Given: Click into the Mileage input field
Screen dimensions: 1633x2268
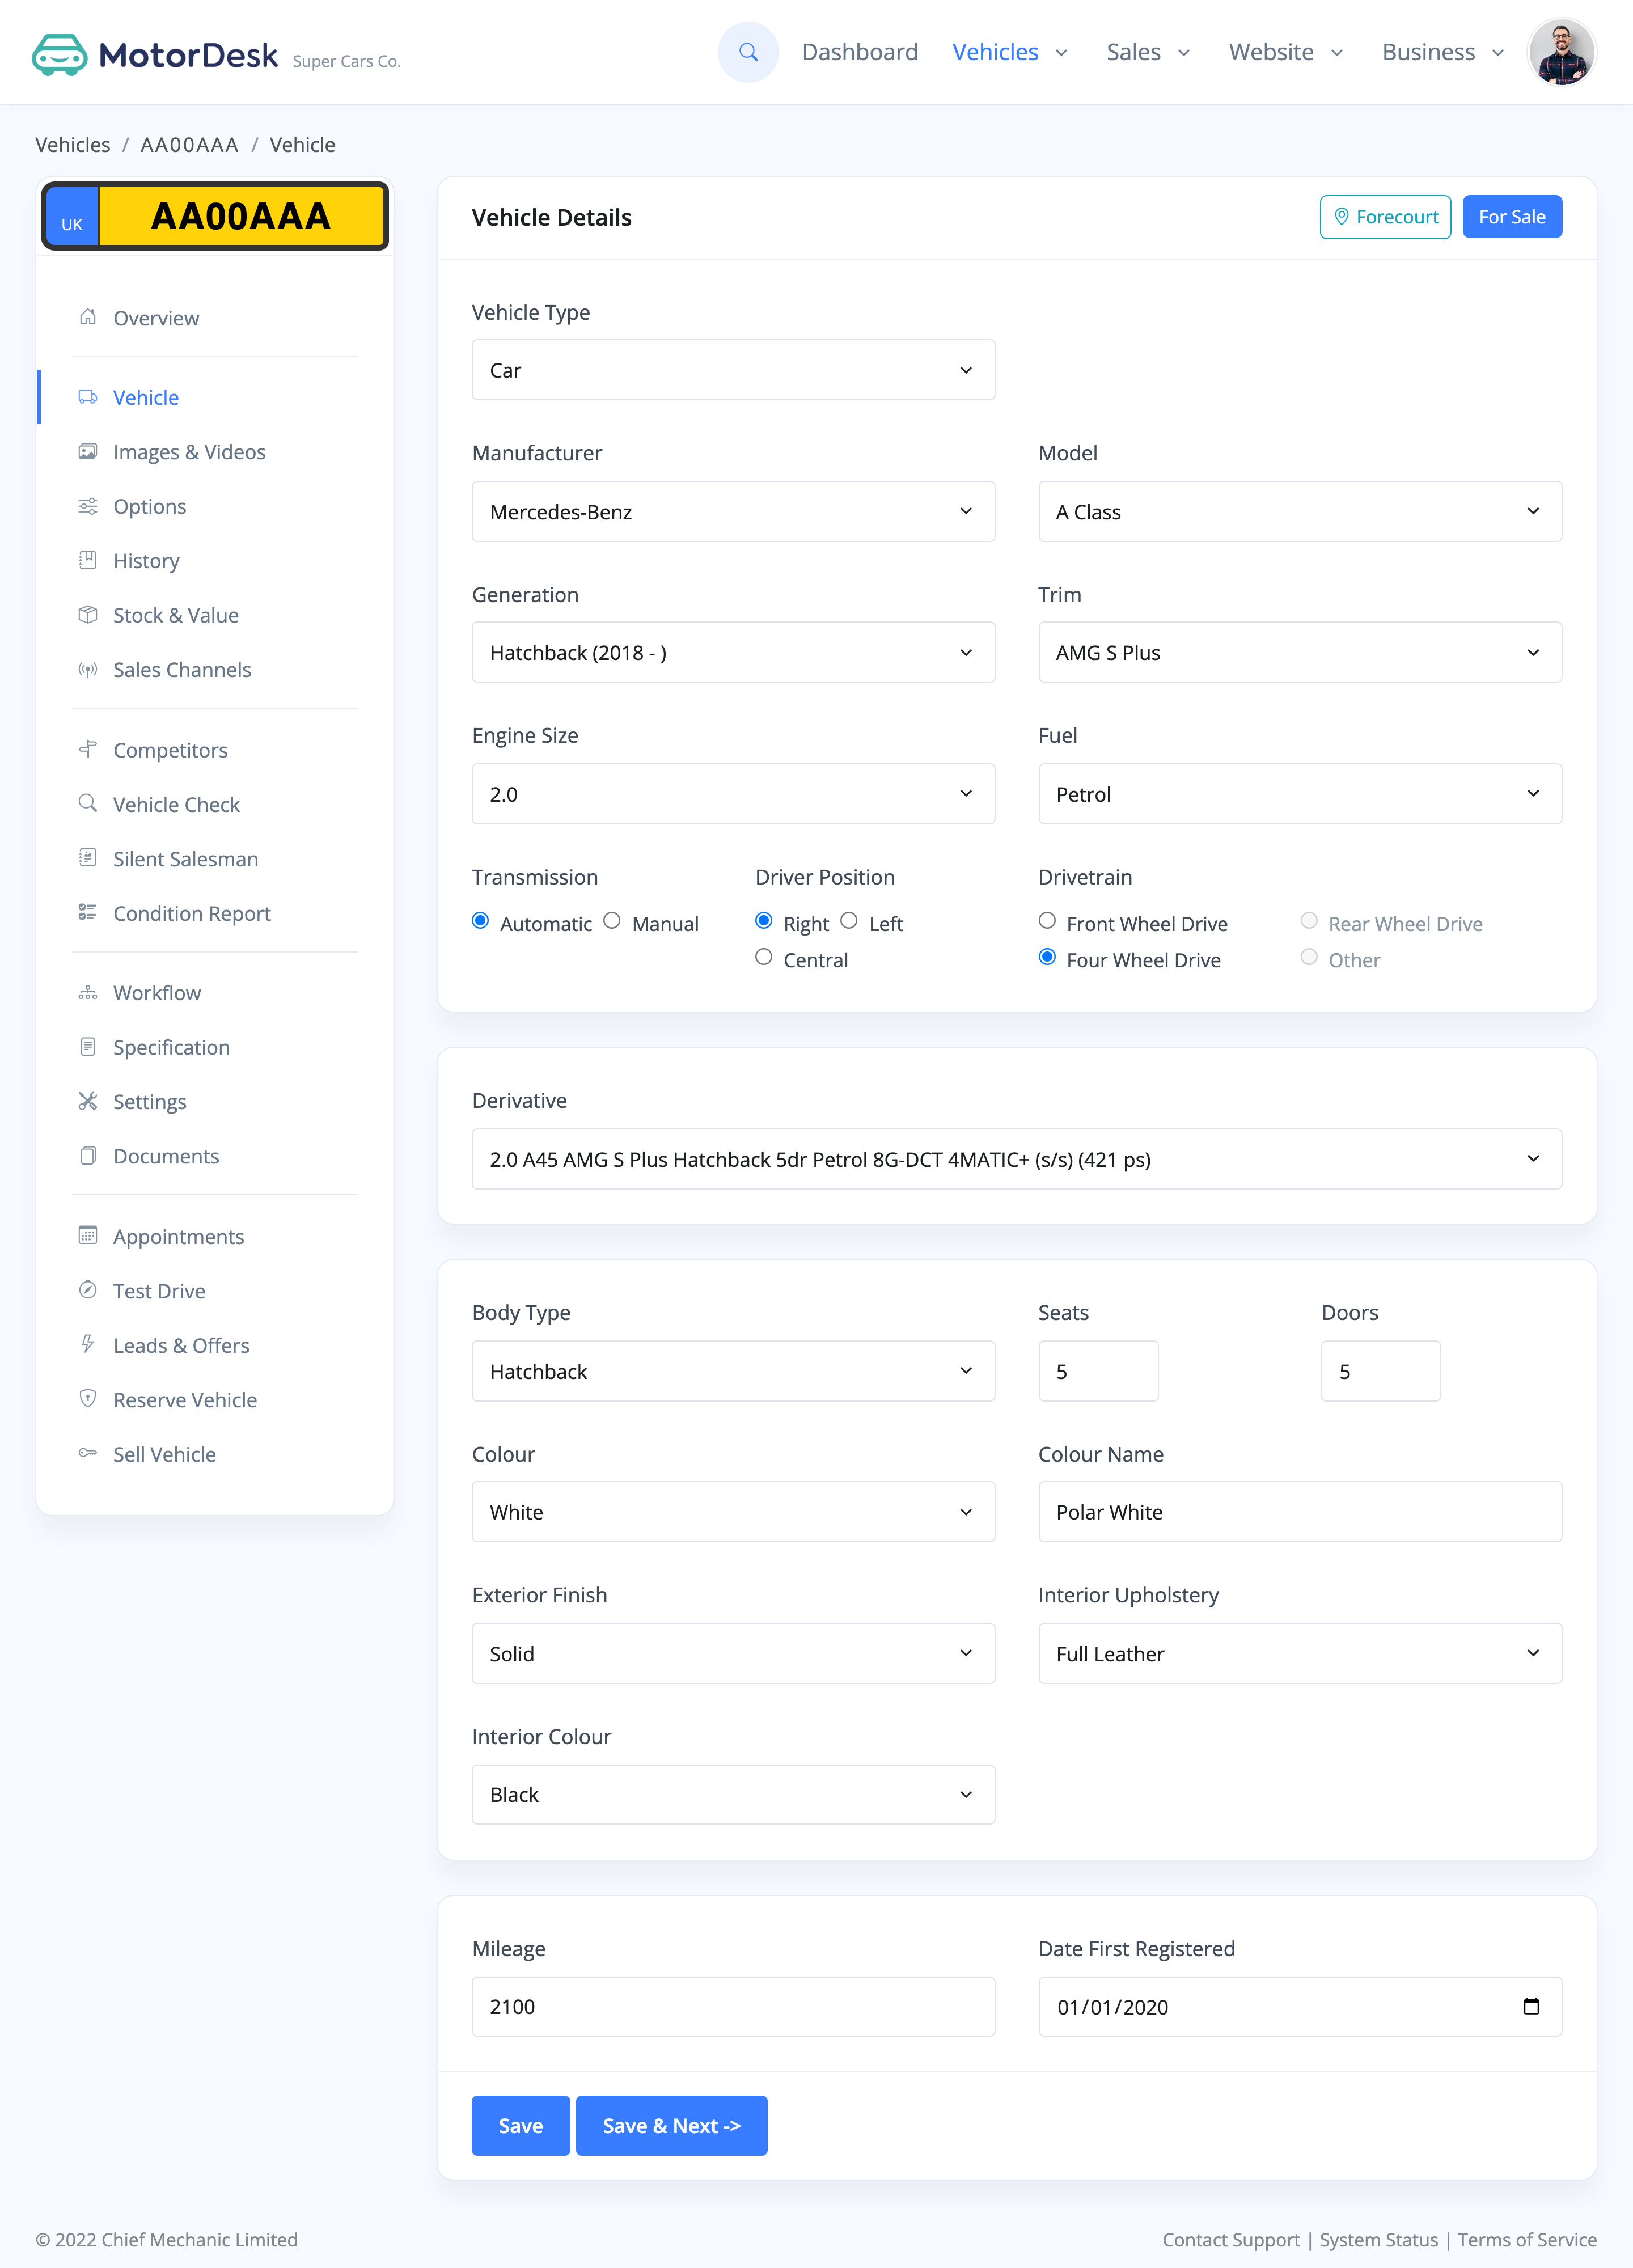Looking at the screenshot, I should [733, 2006].
